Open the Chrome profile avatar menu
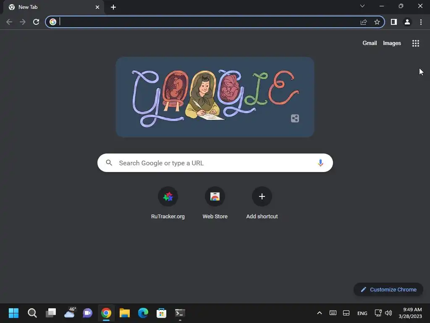 pyautogui.click(x=407, y=22)
